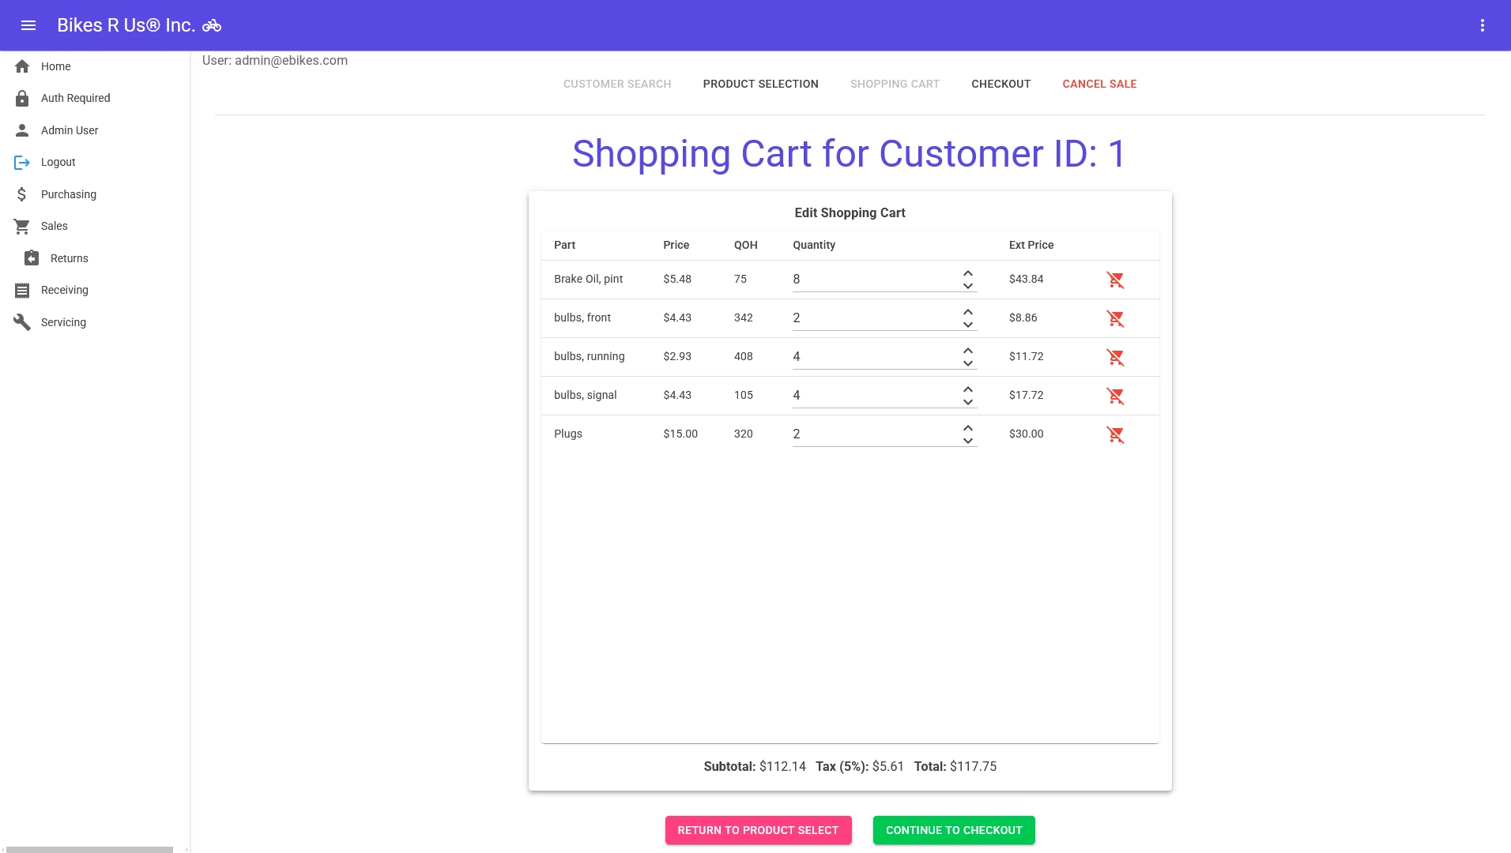Screen dimensions: 1511x853
Task: Increase the quantity of bulbs, front
Action: [967, 312]
